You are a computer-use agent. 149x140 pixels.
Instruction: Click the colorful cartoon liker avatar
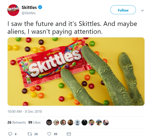tap(91, 122)
